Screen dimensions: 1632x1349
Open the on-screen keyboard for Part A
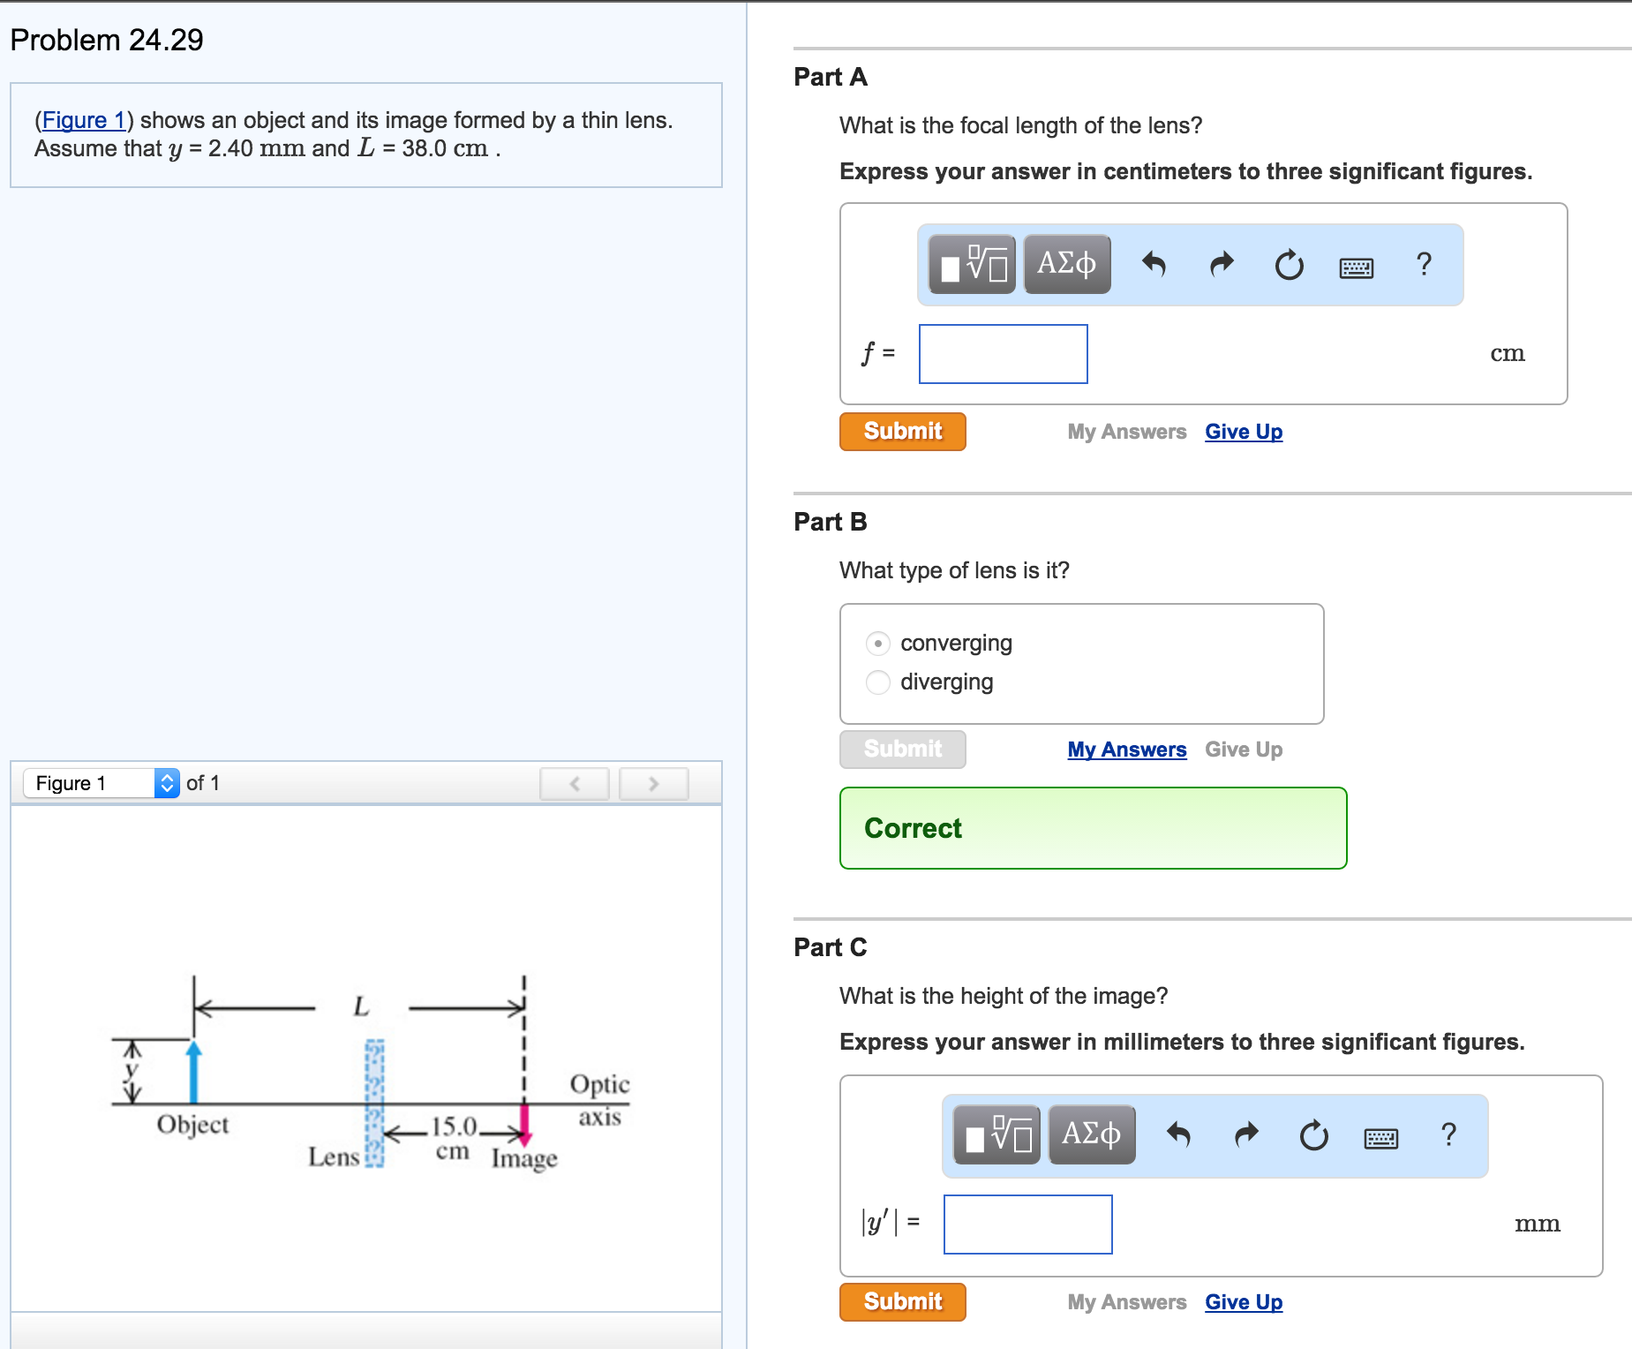(x=1357, y=266)
